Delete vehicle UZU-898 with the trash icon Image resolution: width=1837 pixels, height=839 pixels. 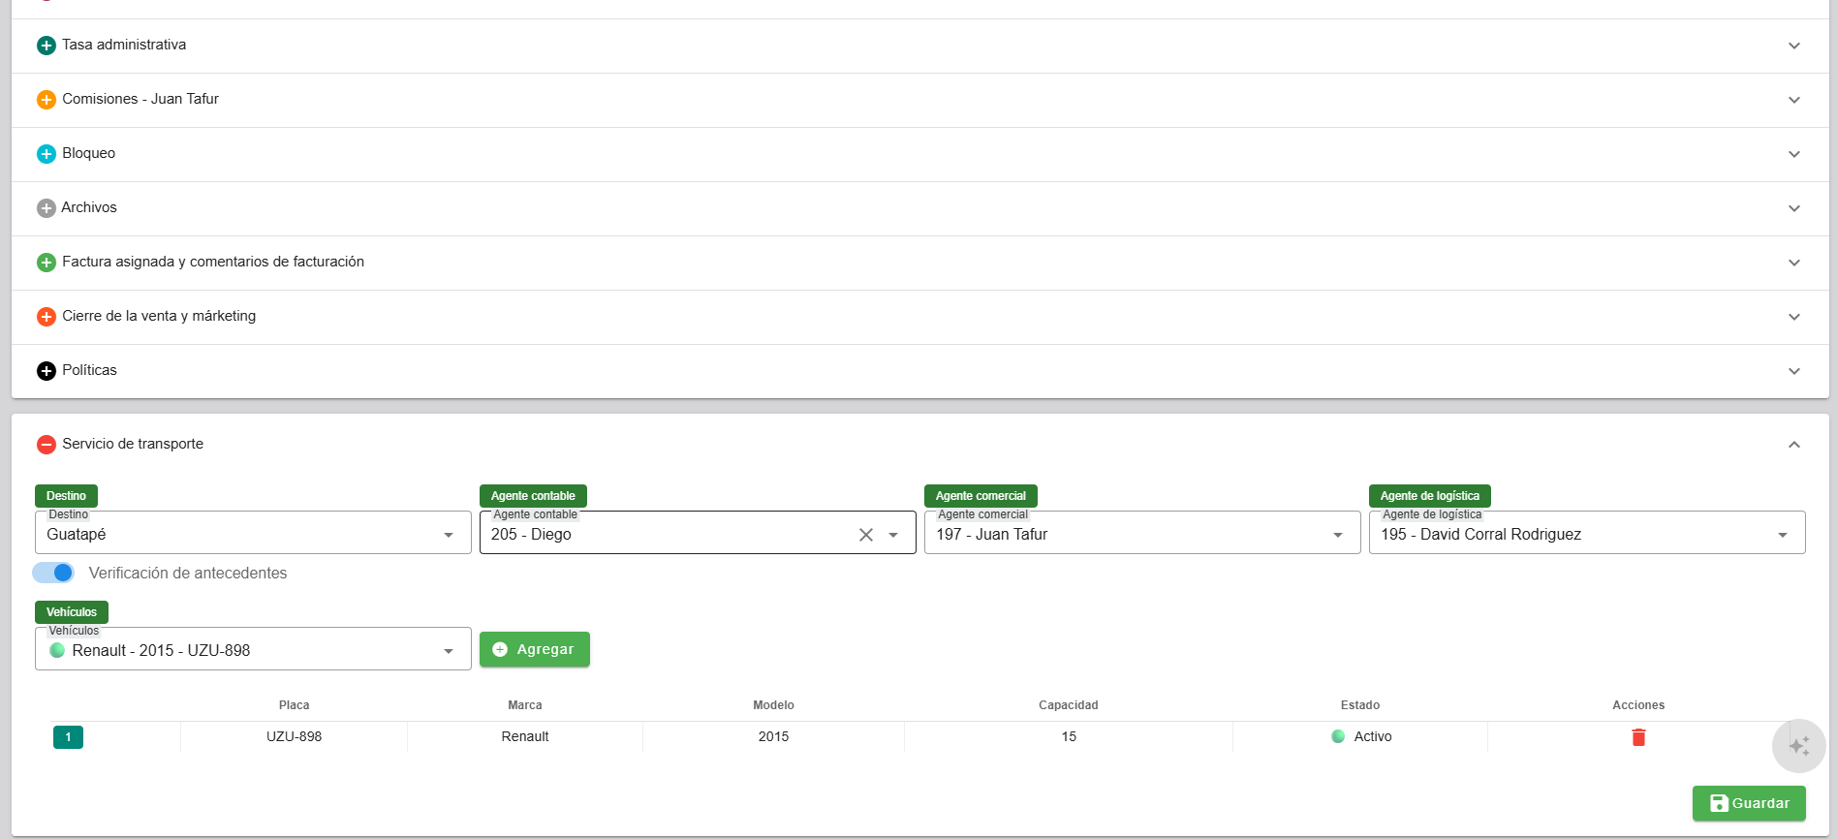point(1638,737)
